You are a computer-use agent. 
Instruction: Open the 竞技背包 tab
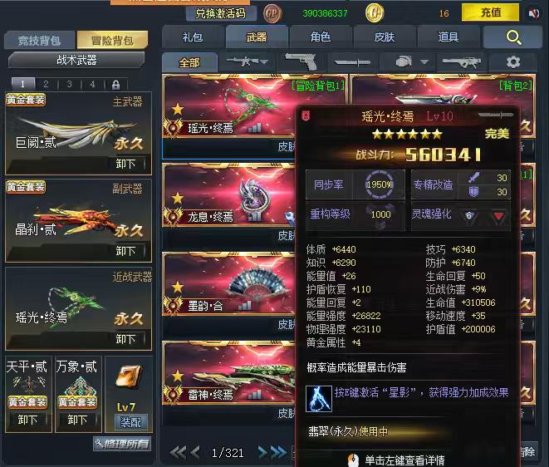pyautogui.click(x=39, y=40)
